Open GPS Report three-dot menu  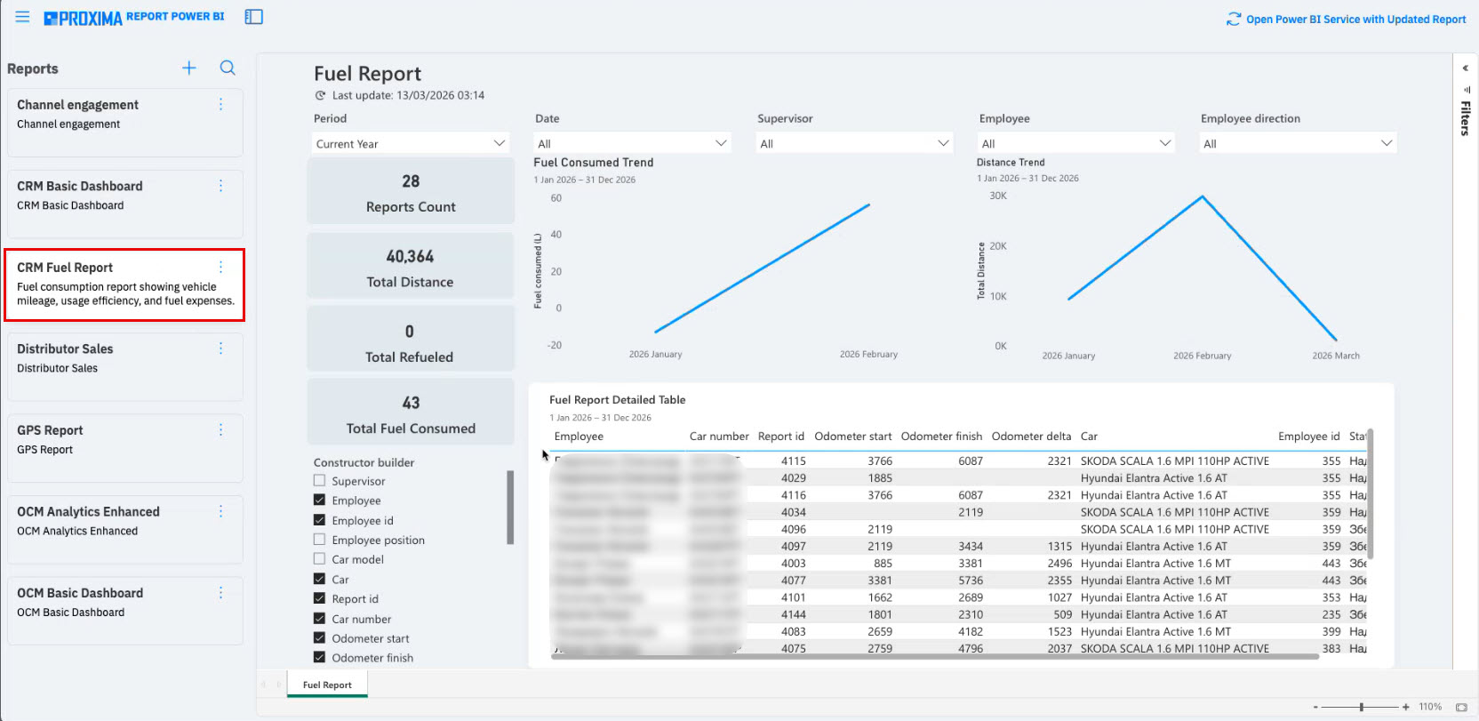pos(220,430)
